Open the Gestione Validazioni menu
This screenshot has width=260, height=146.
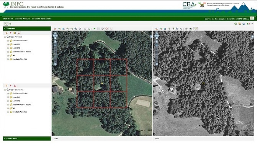41,19
